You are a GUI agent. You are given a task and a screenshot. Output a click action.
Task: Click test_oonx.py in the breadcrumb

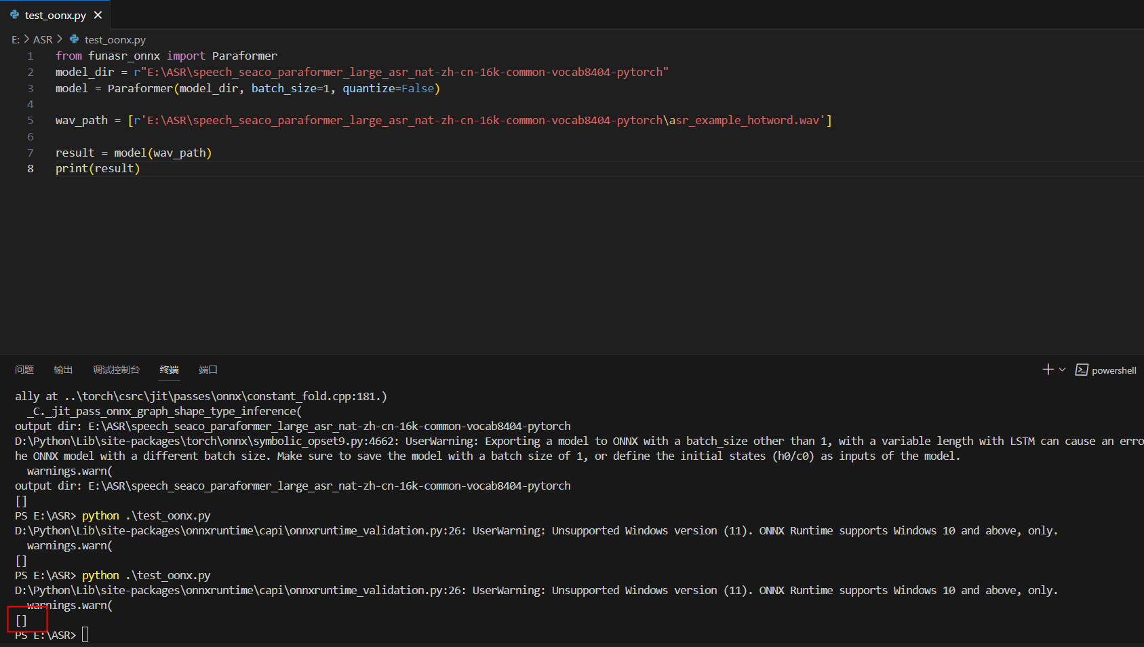point(115,39)
